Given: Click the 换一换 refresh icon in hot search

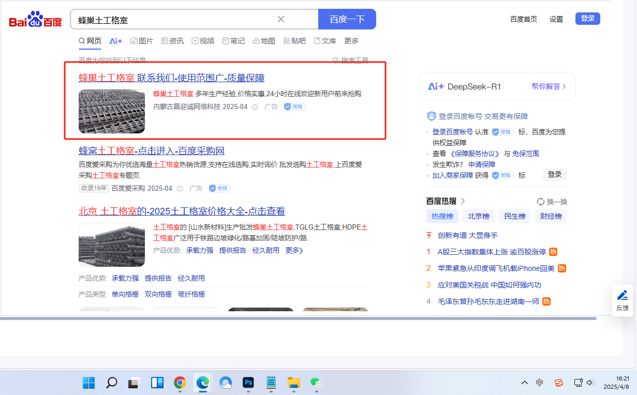Looking at the screenshot, I should pos(541,202).
